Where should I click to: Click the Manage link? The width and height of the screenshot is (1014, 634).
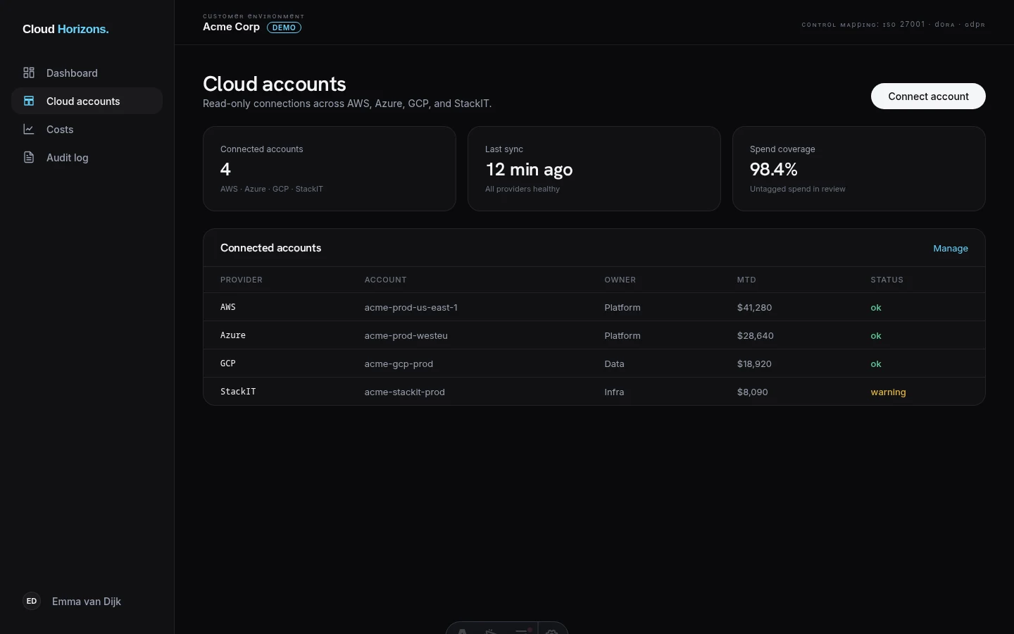pyautogui.click(x=951, y=249)
